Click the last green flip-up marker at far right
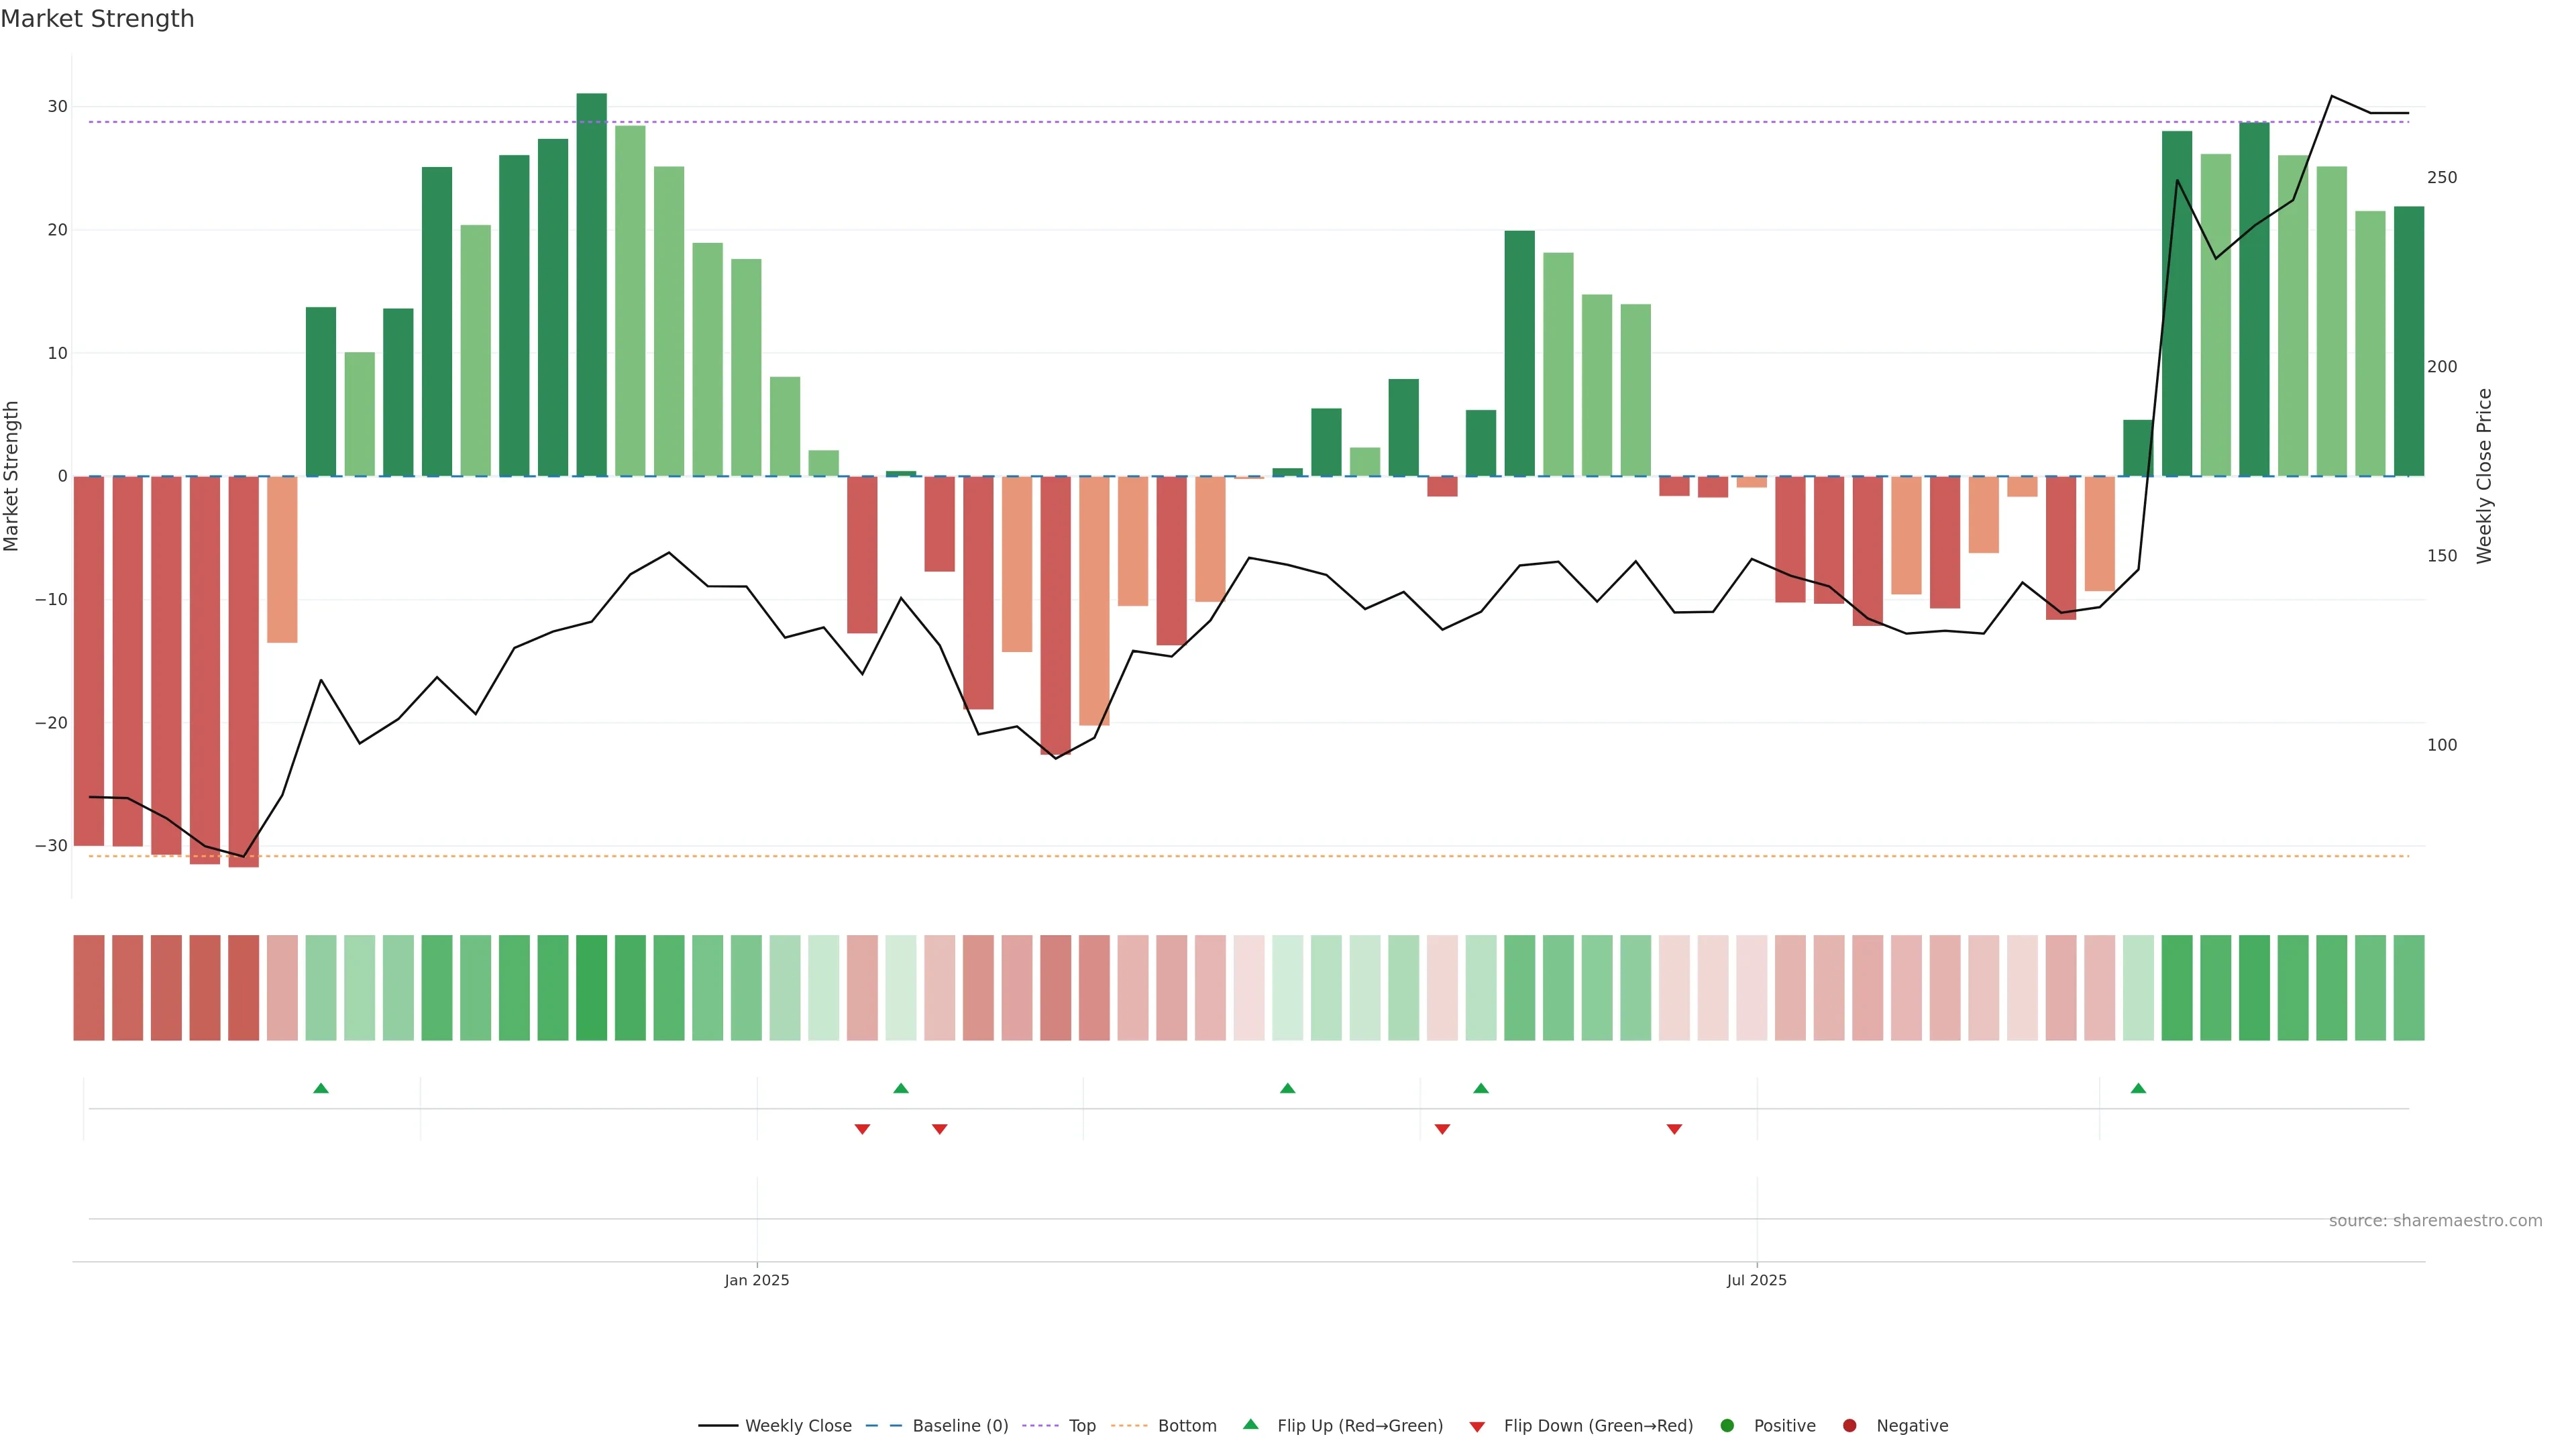 click(2138, 1088)
